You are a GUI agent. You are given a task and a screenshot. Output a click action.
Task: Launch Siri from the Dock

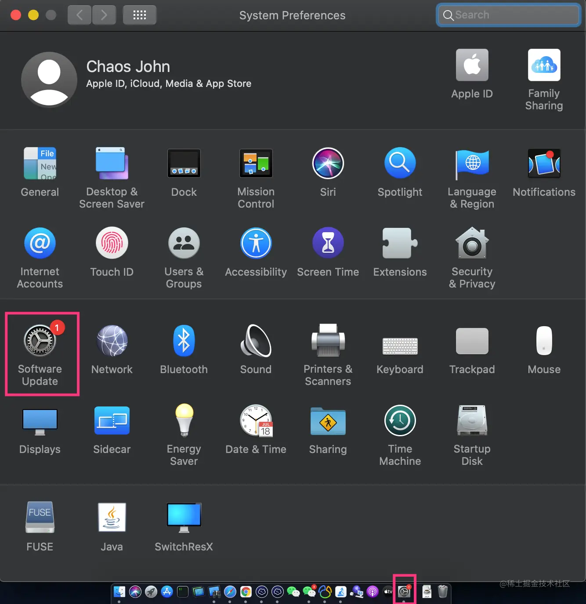135,592
